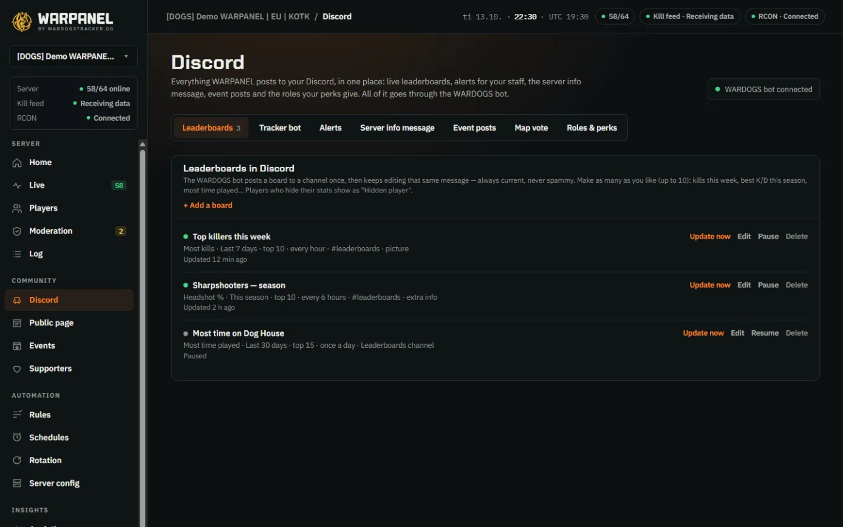Go to the Event posts tab

(474, 128)
